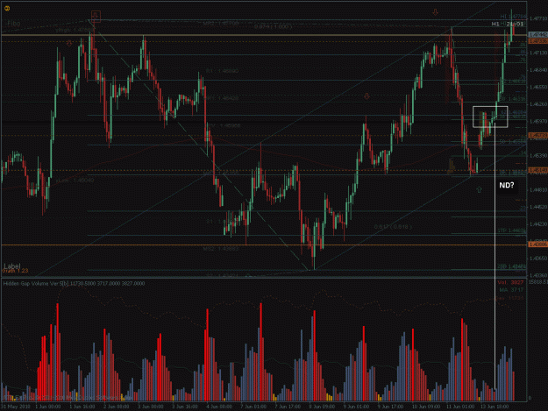Click the 13 Jun 18:00 time label
Viewport: 548px width, 411px height.
point(495,407)
